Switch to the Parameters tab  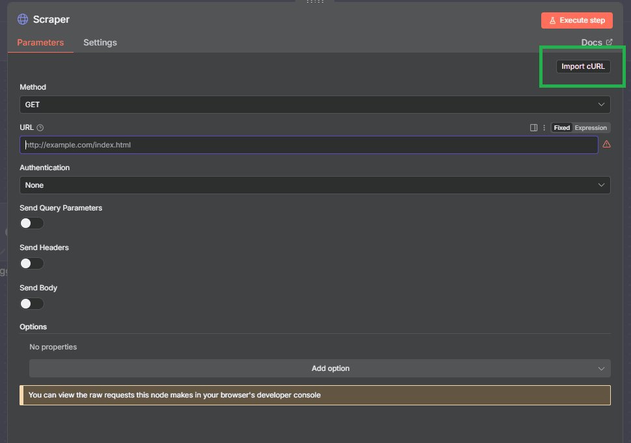pyautogui.click(x=40, y=43)
